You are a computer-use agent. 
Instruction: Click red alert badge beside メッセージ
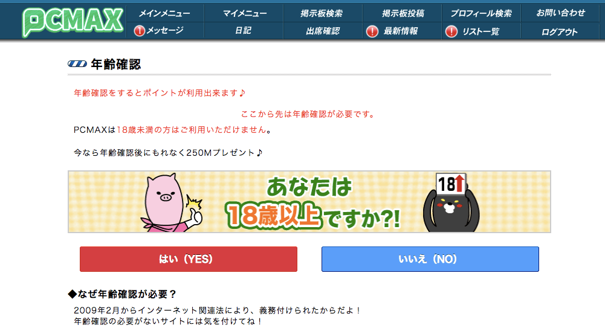click(139, 30)
